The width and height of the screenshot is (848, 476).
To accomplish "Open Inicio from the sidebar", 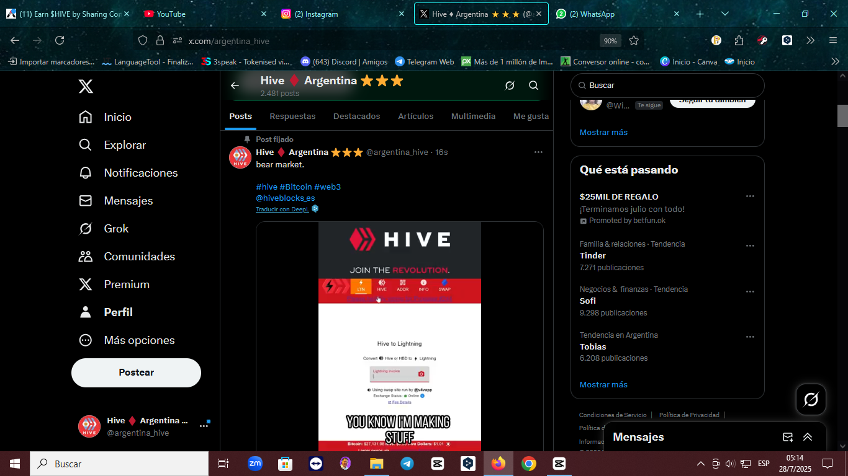I will (x=105, y=117).
